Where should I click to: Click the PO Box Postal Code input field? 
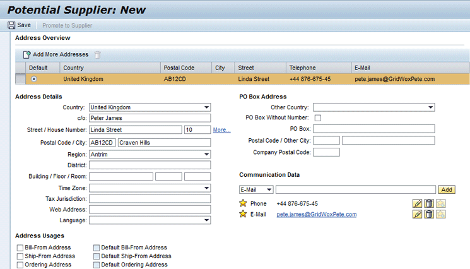pyautogui.click(x=326, y=140)
